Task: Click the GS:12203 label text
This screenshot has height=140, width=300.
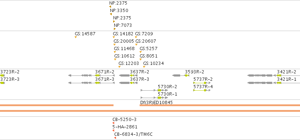Action: [129, 63]
